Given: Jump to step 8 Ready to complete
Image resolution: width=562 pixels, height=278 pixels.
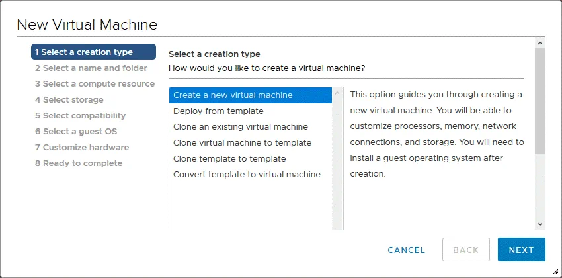Looking at the screenshot, I should point(78,163).
